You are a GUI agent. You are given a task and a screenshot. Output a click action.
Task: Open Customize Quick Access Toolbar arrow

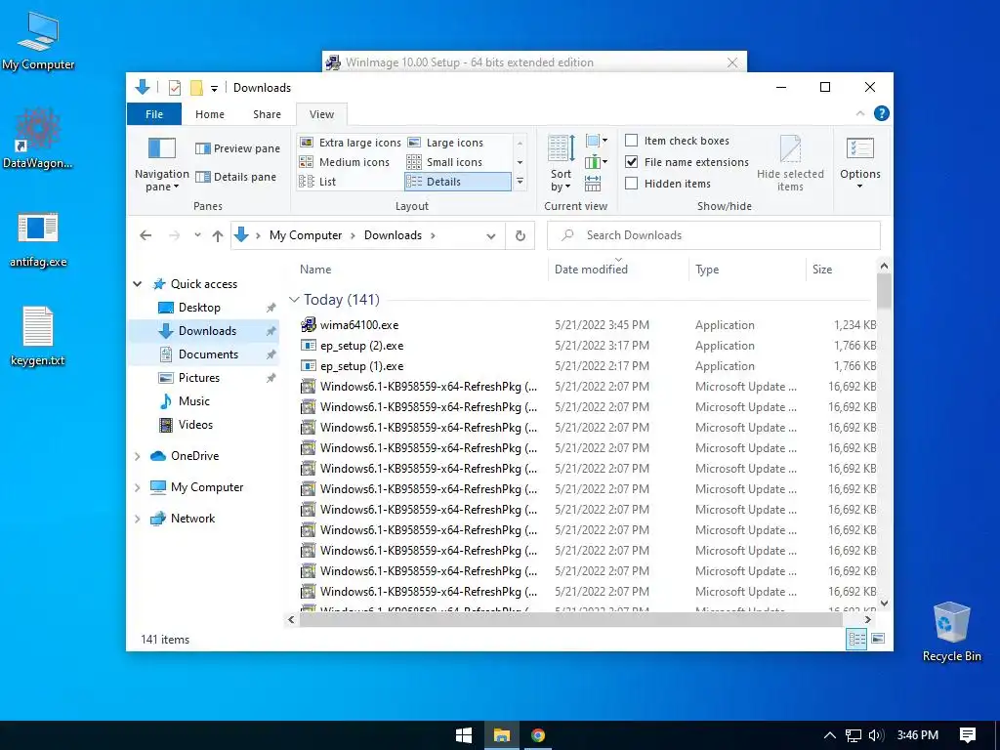214,88
